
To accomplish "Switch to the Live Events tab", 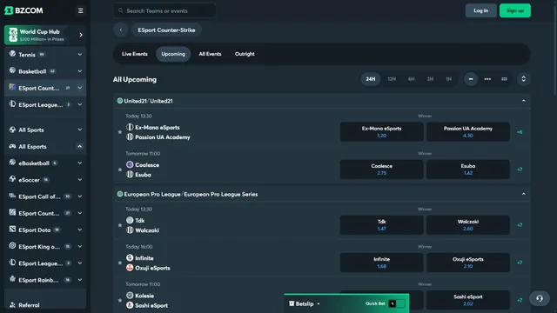I will pos(135,54).
